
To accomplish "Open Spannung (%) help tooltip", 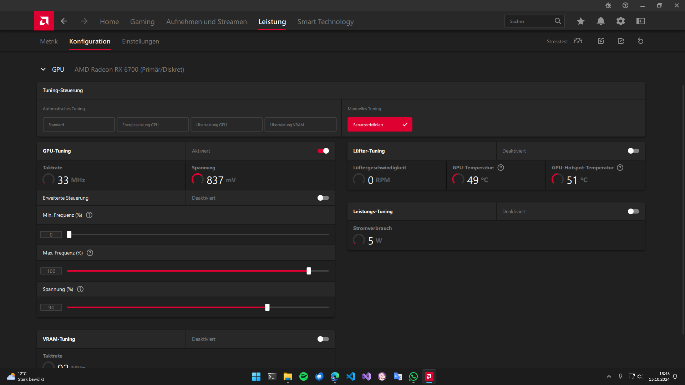I will (80, 289).
